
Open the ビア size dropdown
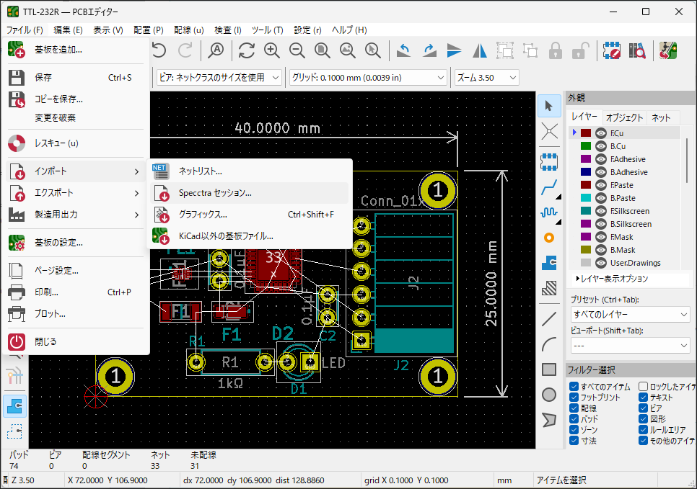click(x=219, y=78)
